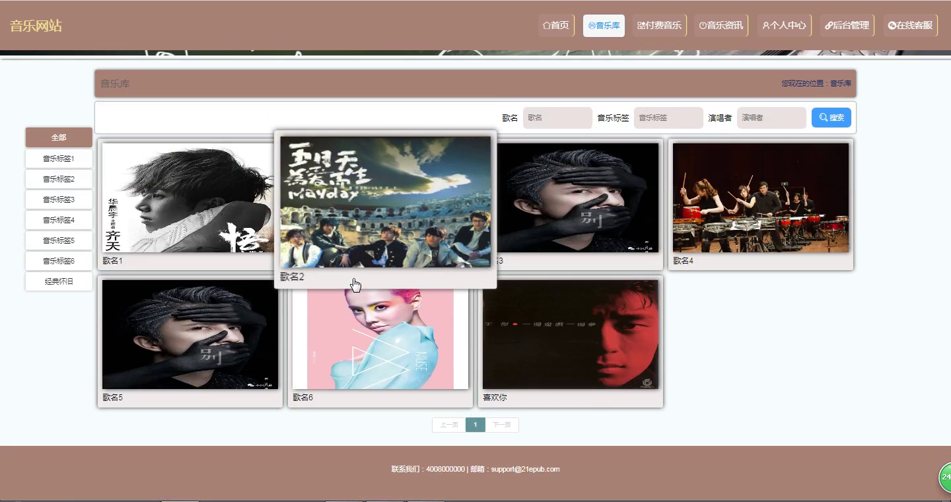Click the green round widget at bottom-right edge
This screenshot has width=951, height=502.
point(945,477)
